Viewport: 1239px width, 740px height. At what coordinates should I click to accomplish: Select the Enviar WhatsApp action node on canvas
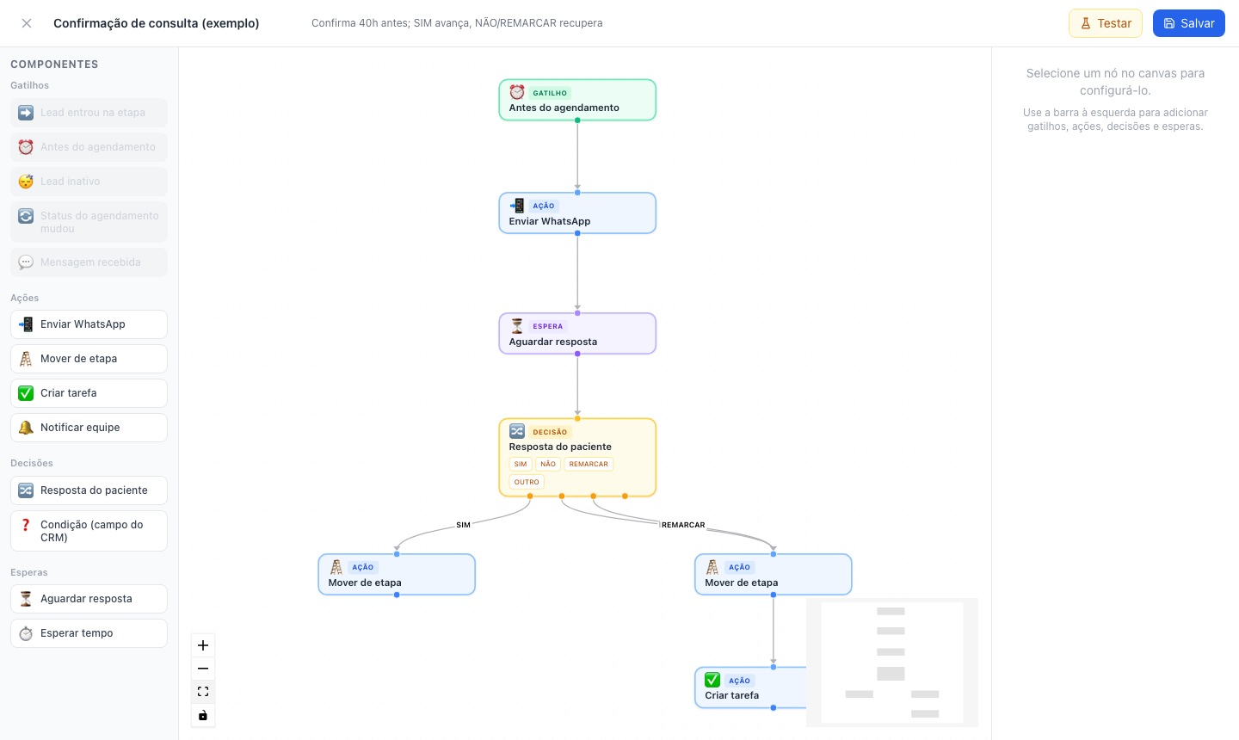577,213
